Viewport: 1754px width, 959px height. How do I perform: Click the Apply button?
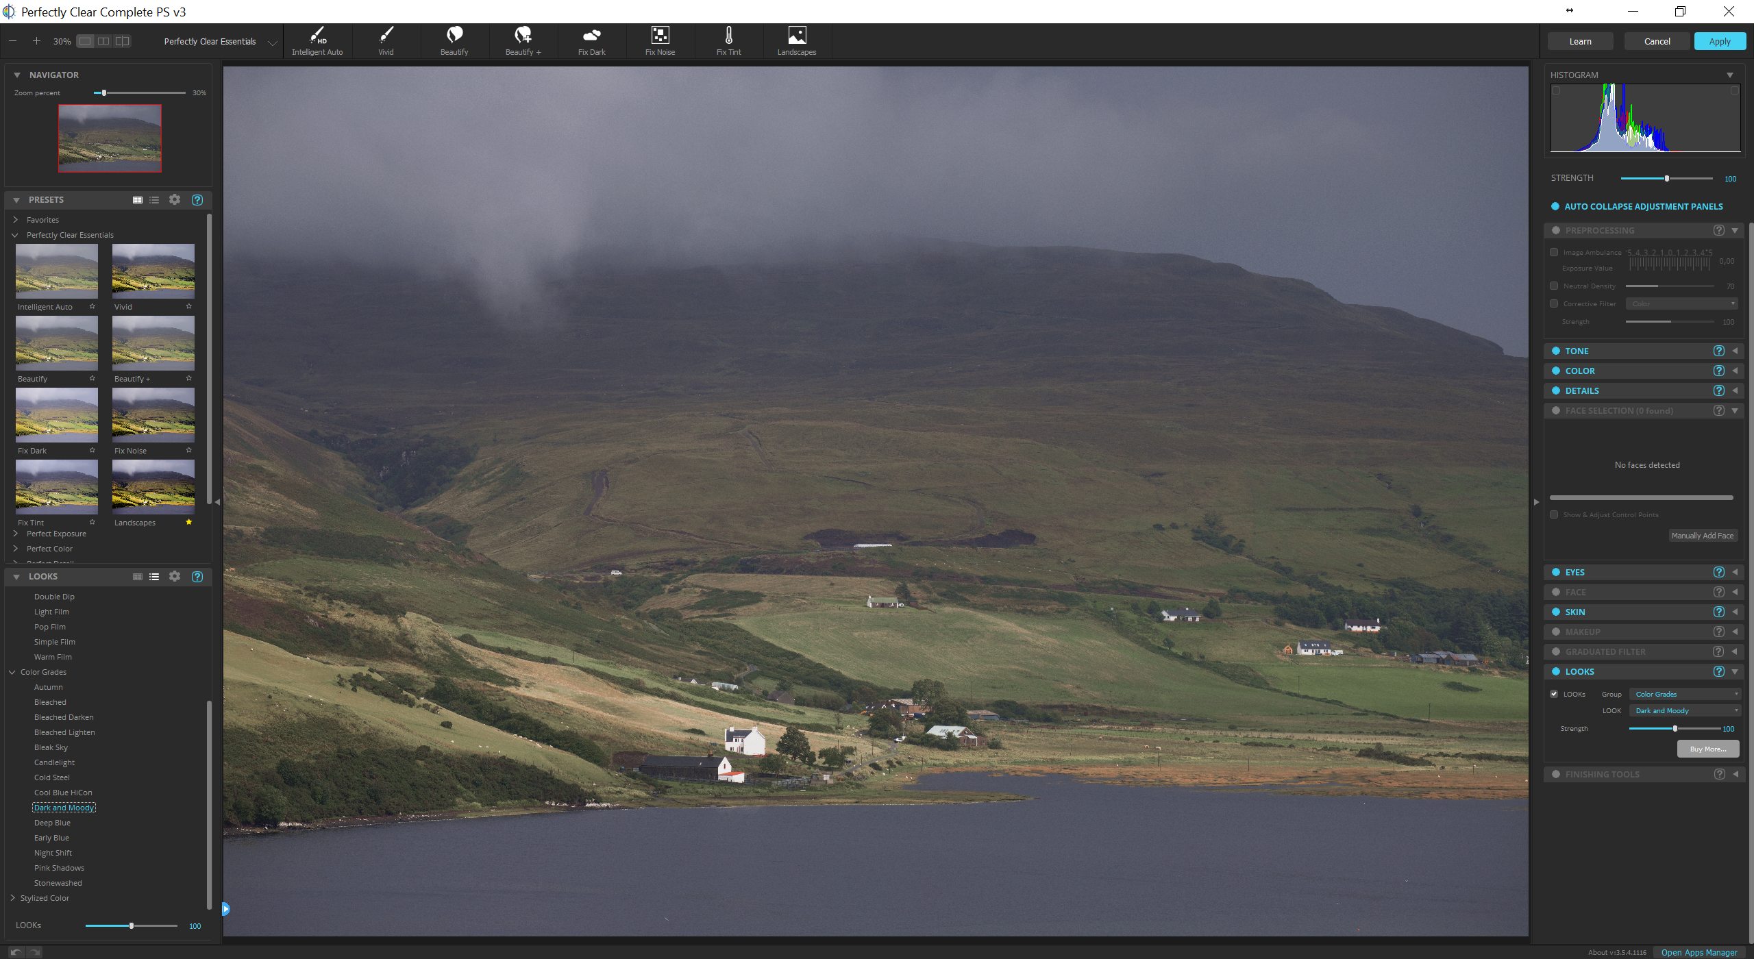click(1720, 41)
